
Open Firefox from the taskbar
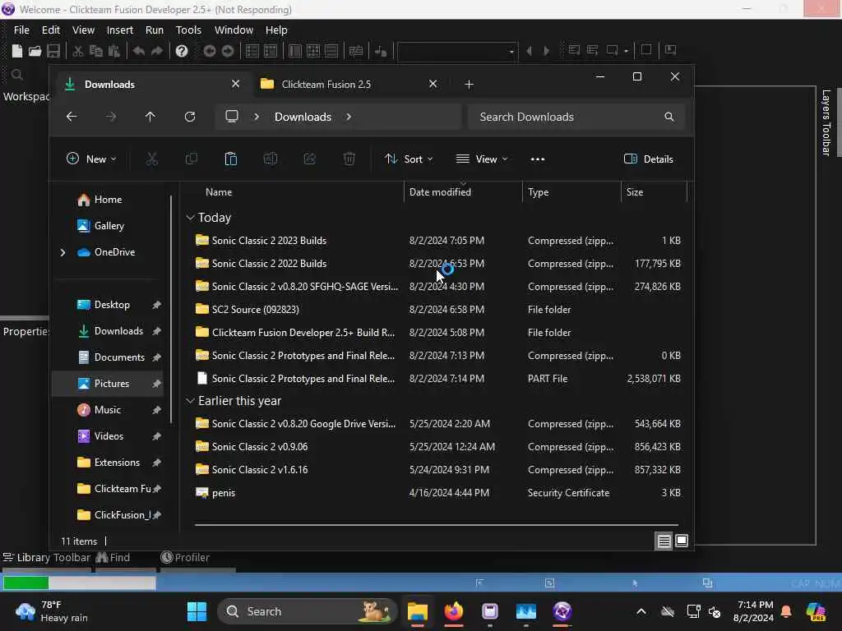454,611
